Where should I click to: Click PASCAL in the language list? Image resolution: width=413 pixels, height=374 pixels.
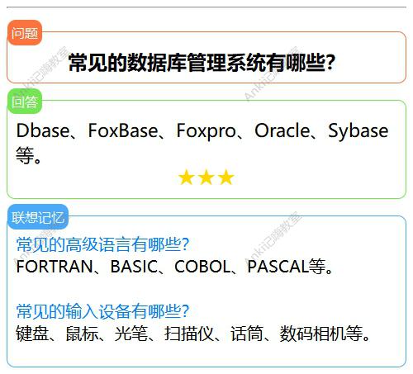click(278, 267)
